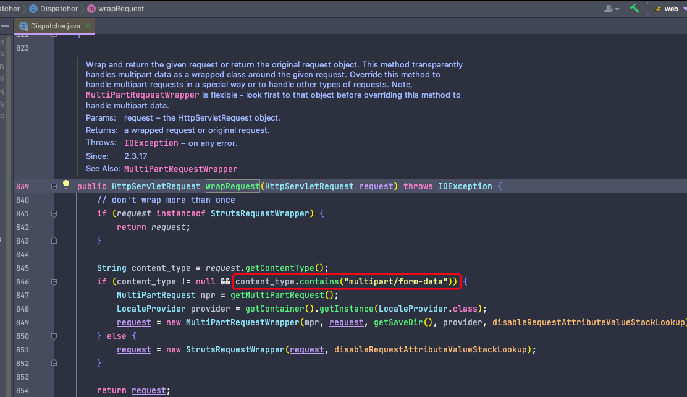Select the Dispatcher.java editor tab
This screenshot has height=397, width=687.
click(55, 26)
